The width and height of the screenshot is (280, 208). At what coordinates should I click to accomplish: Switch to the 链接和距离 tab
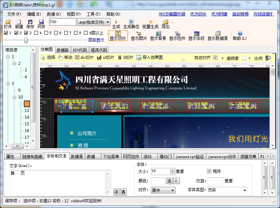tap(32, 157)
